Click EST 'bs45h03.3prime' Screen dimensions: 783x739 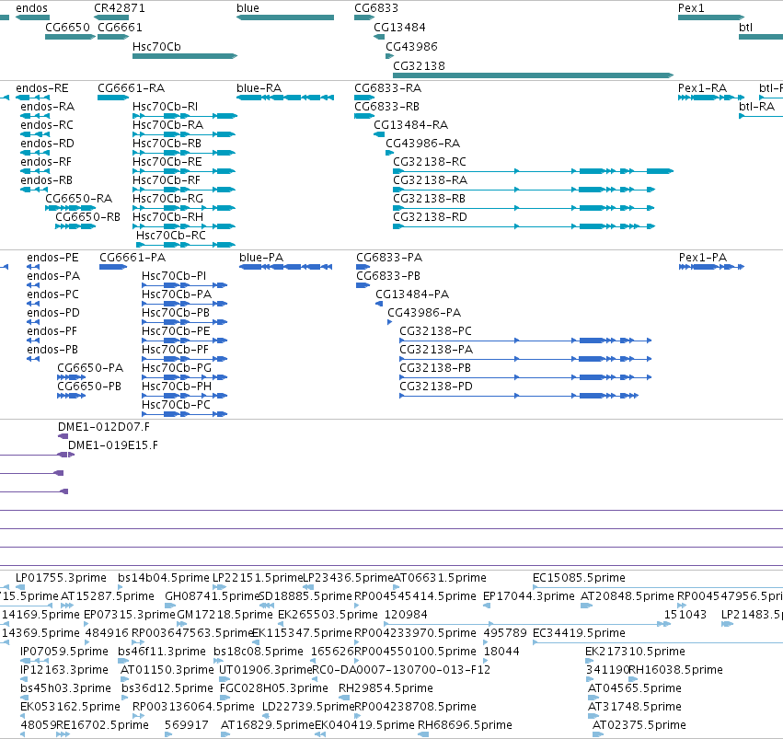click(x=65, y=688)
